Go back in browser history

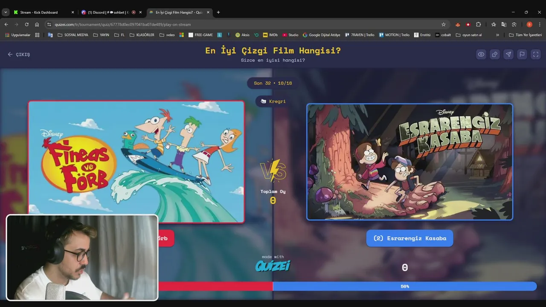click(6, 24)
